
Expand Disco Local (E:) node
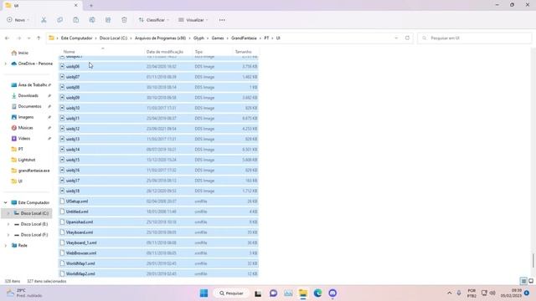point(8,224)
